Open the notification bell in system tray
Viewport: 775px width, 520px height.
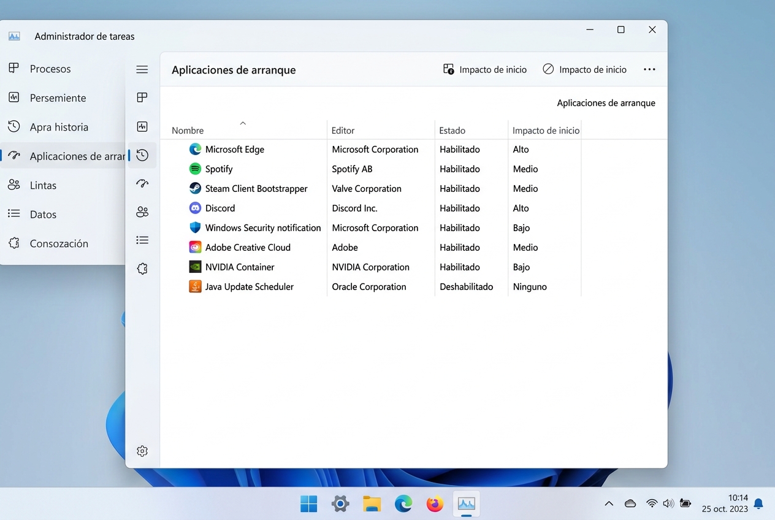tap(758, 504)
